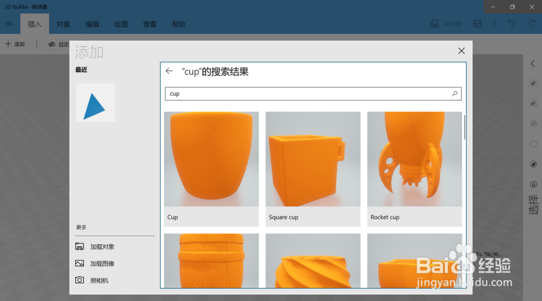Open the 编辑 tab
542x301 pixels.
92,24
